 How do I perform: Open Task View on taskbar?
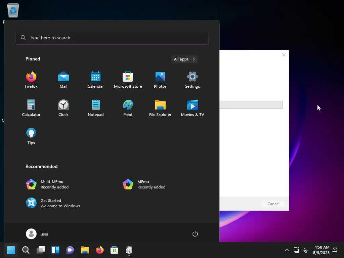click(41, 250)
